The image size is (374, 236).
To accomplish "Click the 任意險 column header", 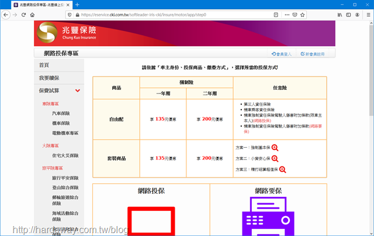I will (x=280, y=88).
